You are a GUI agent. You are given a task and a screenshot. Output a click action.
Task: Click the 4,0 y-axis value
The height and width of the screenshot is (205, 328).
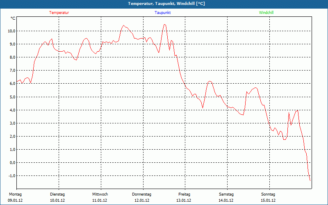[12, 110]
